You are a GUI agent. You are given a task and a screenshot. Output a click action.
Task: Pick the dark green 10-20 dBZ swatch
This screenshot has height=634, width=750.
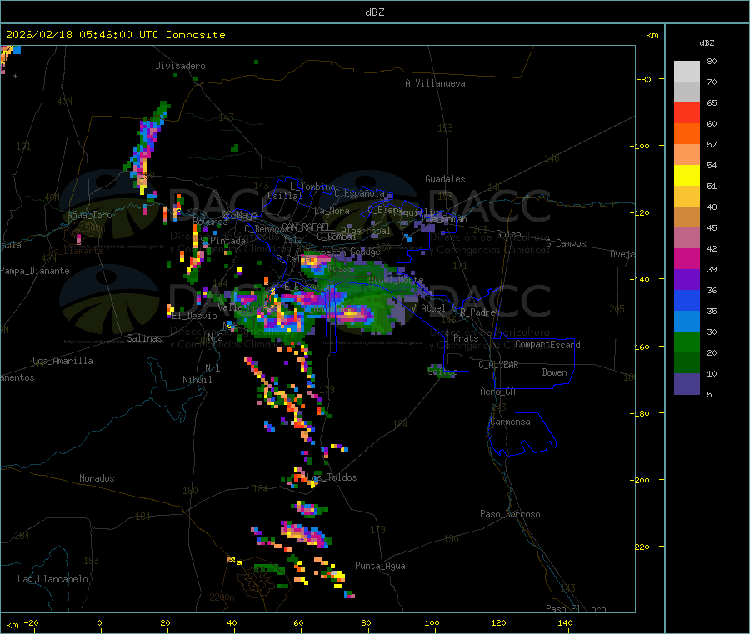click(x=687, y=363)
